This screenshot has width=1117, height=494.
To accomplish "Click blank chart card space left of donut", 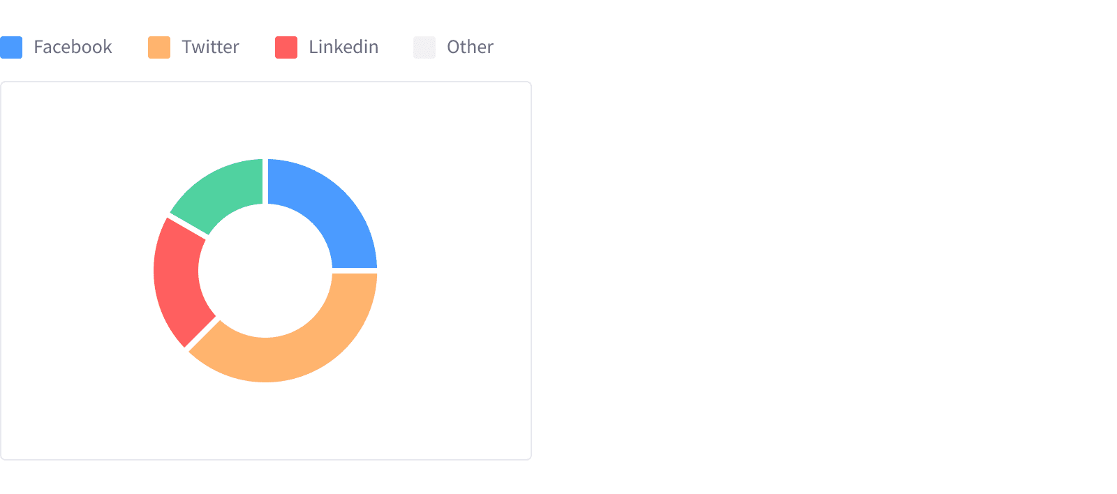I will 77,271.
